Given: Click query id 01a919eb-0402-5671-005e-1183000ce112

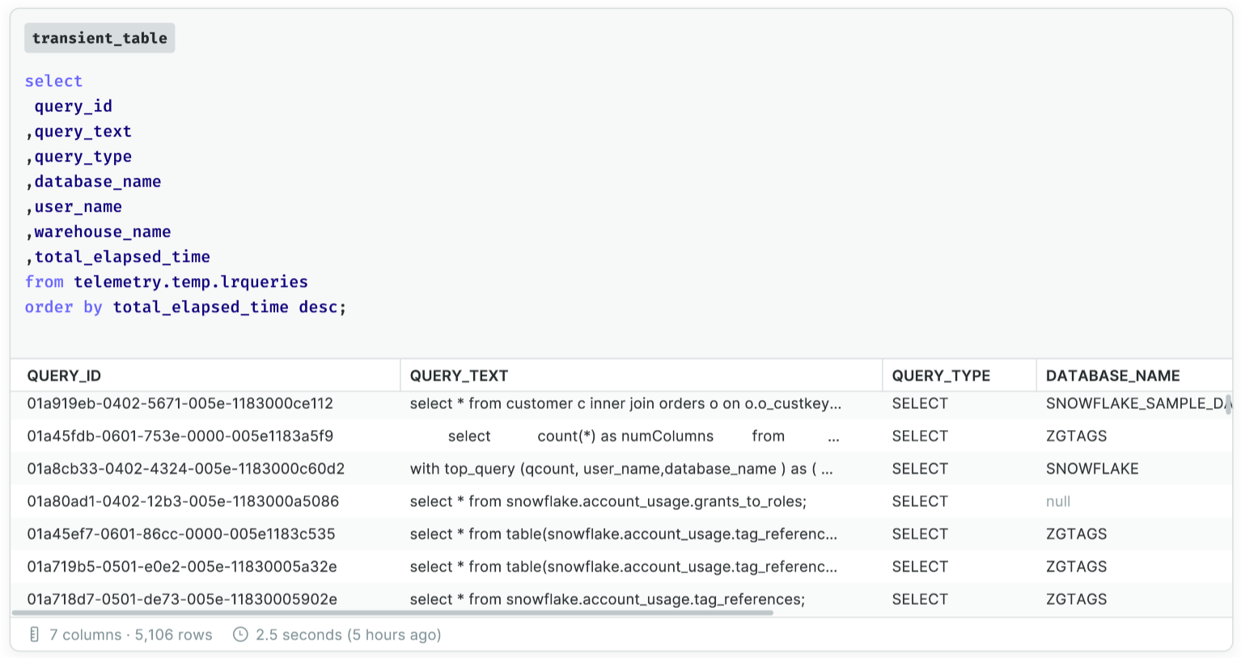Looking at the screenshot, I should pos(180,403).
